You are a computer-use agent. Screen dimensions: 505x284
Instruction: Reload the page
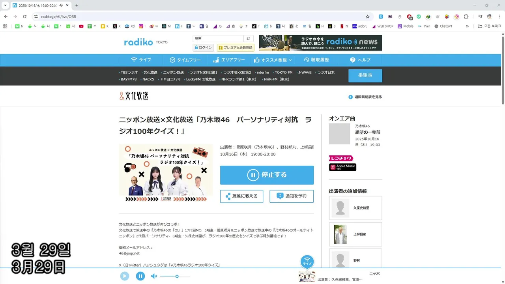[24, 17]
